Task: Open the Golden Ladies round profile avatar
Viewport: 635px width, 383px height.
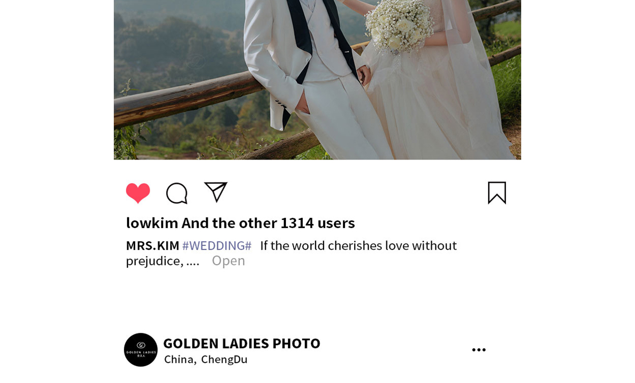Action: pyautogui.click(x=141, y=350)
